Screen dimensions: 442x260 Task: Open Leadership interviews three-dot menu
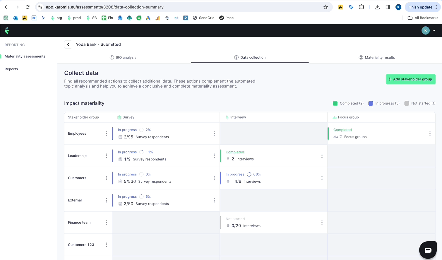[x=322, y=156]
